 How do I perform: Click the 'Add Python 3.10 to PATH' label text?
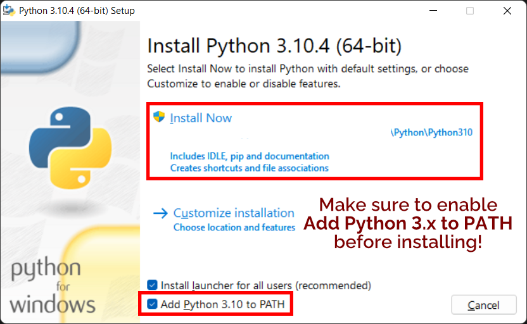(x=222, y=304)
